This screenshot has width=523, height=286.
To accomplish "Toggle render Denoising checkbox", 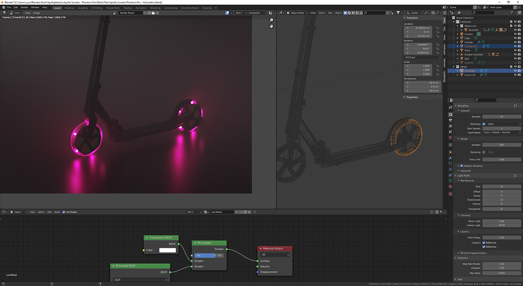I will click(484, 152).
